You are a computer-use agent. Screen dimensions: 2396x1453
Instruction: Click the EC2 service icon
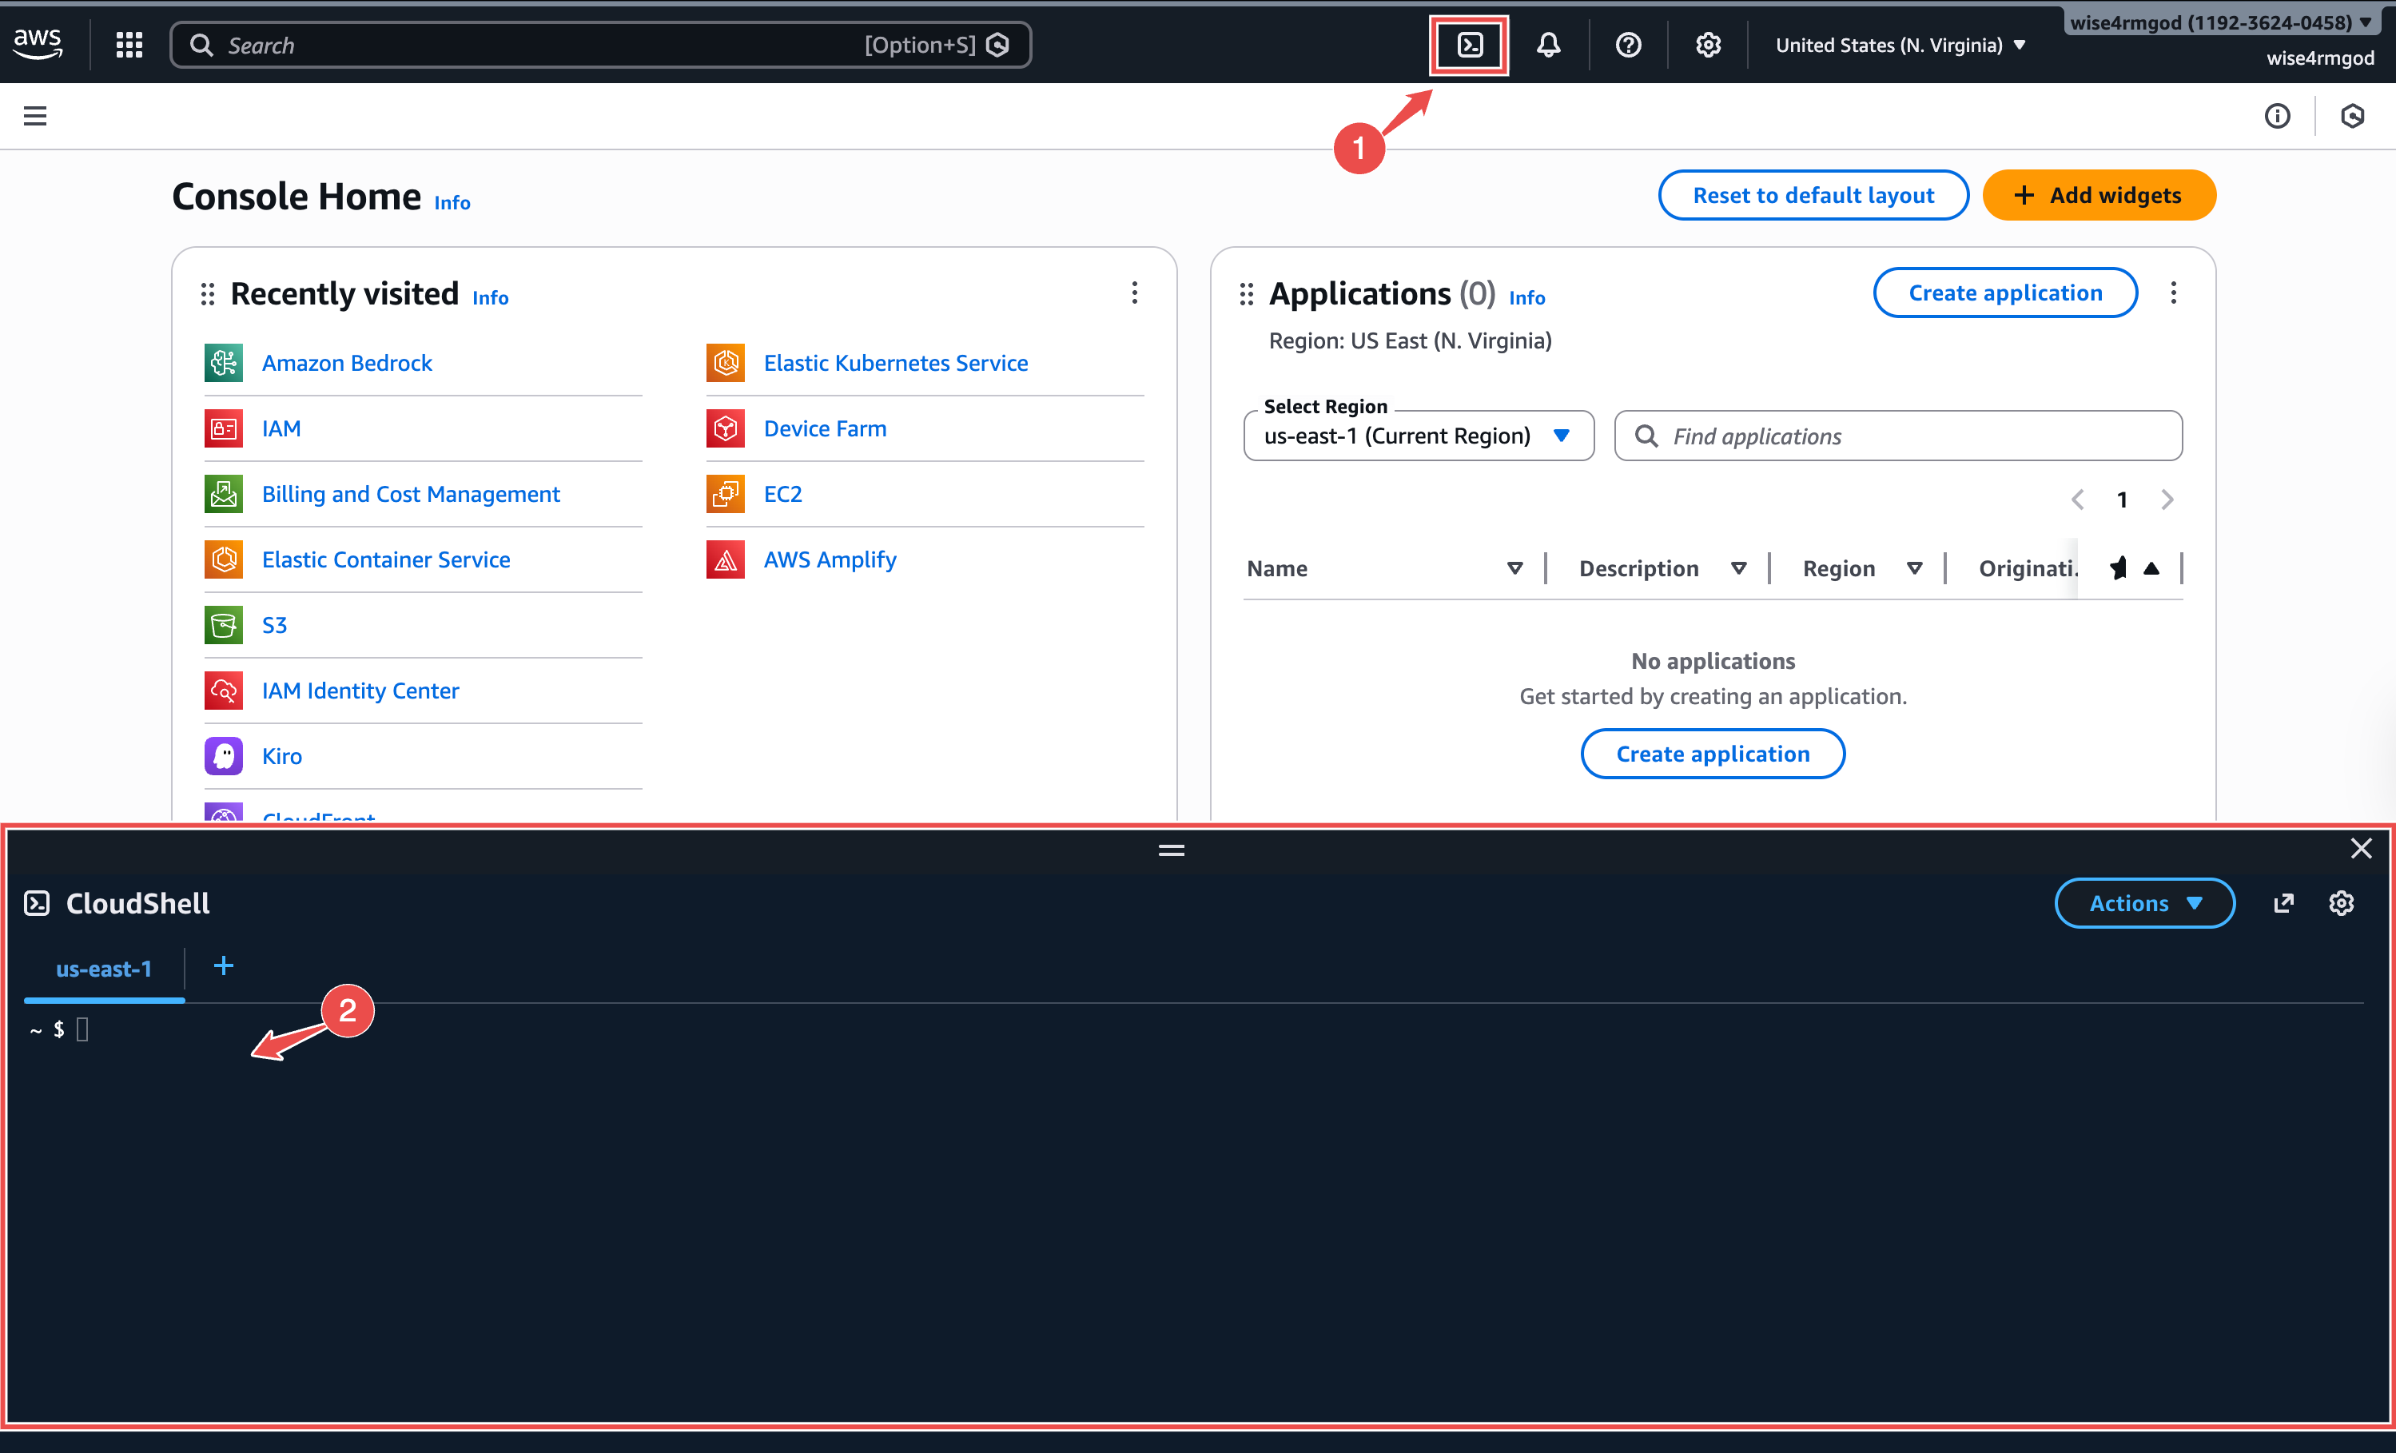click(x=724, y=493)
